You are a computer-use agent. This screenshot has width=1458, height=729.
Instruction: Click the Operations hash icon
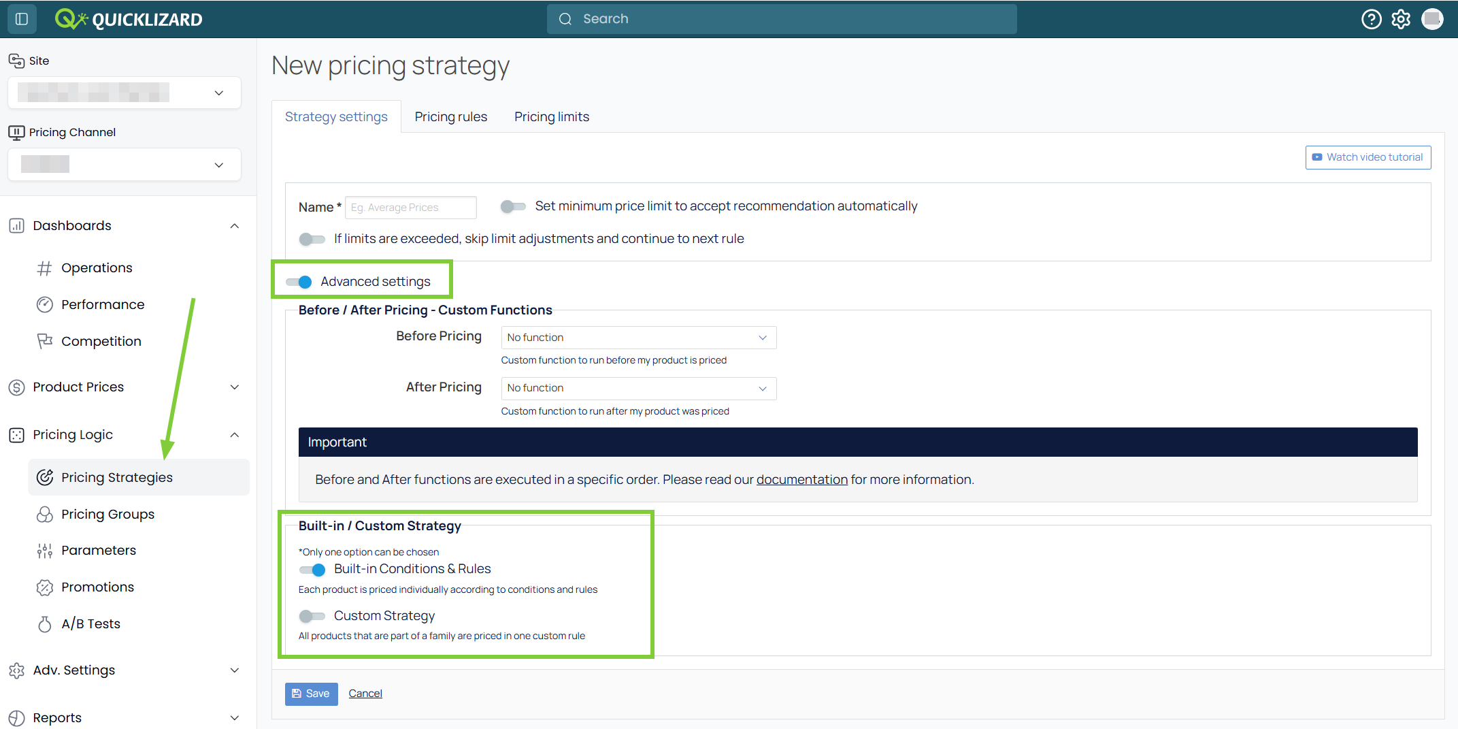45,268
